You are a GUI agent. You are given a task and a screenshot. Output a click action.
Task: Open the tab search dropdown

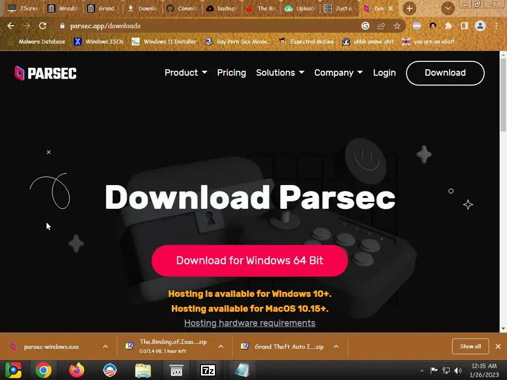pos(448,8)
